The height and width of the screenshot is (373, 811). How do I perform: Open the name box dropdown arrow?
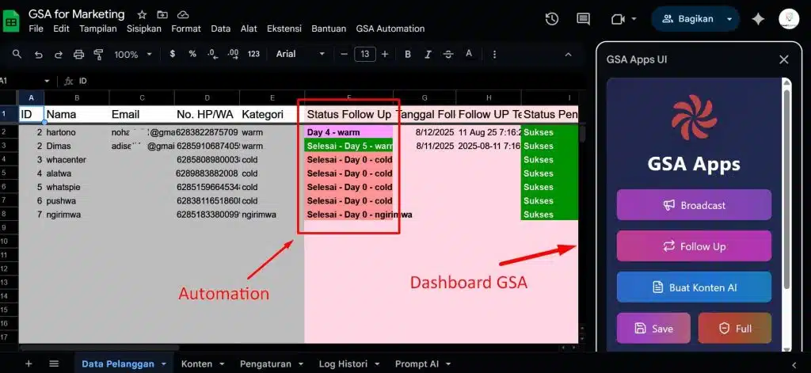tap(47, 82)
